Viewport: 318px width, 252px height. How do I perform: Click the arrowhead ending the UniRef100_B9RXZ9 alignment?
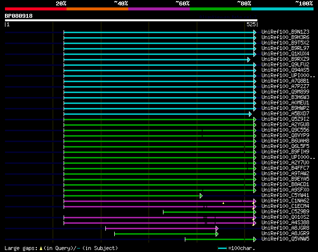coord(249,59)
